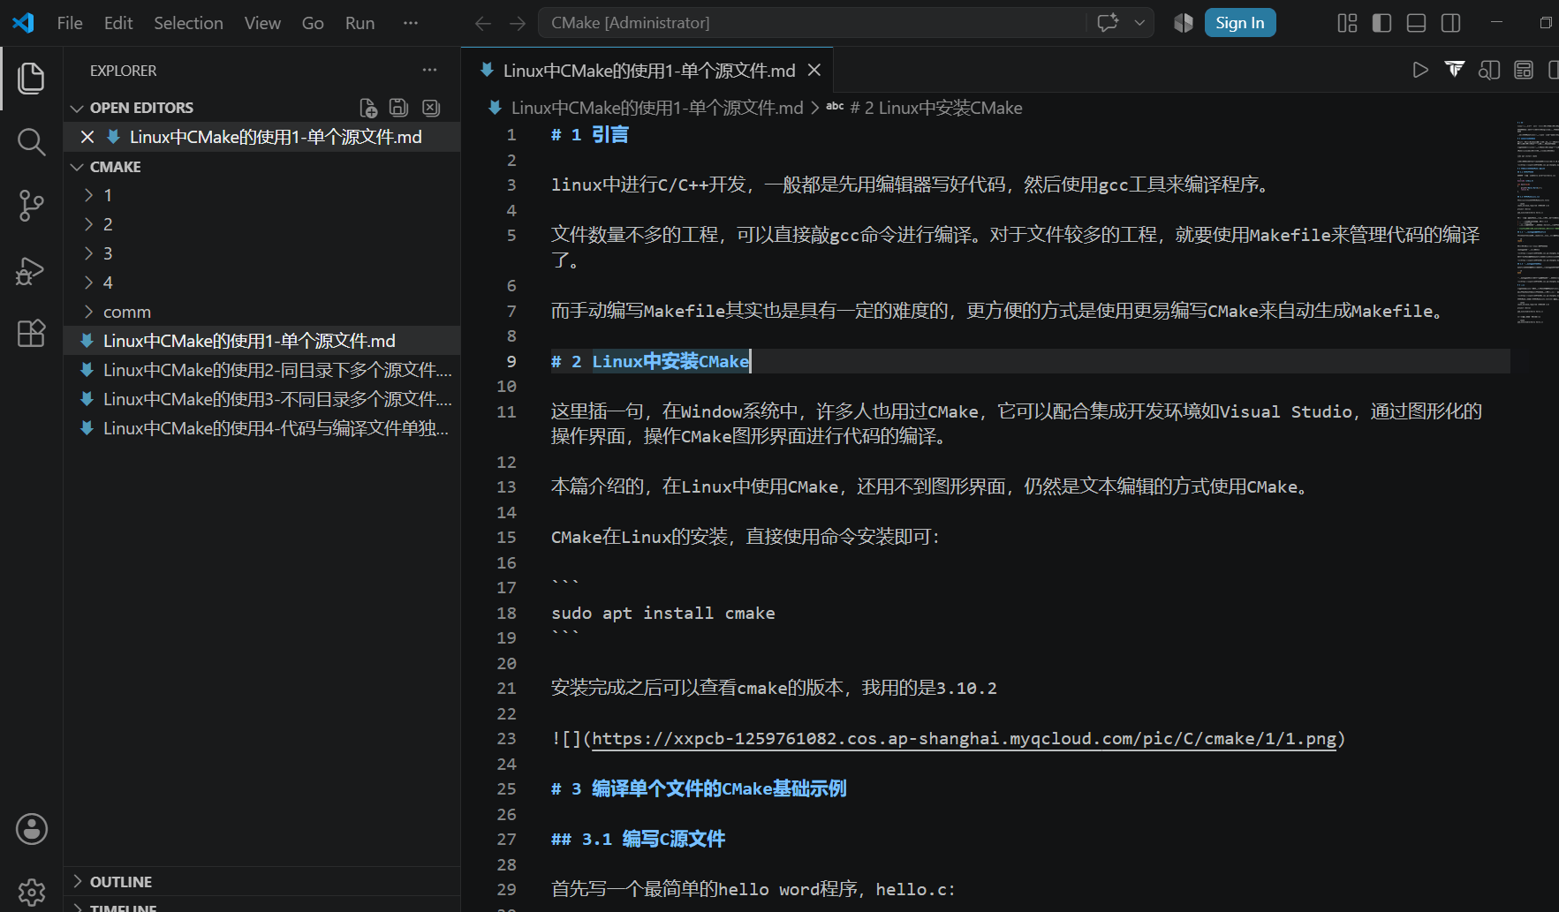Click breadcrumb '# 2 Linux中安装CMake'
The image size is (1559, 912).
pos(936,108)
